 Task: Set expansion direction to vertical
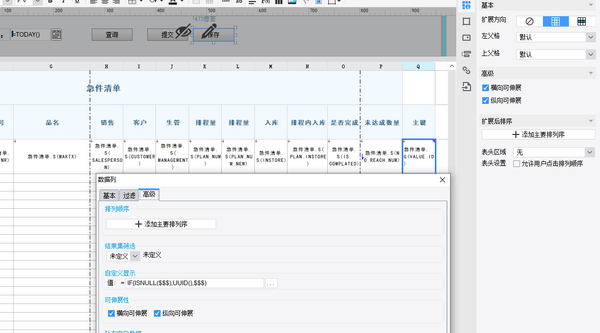tap(556, 21)
